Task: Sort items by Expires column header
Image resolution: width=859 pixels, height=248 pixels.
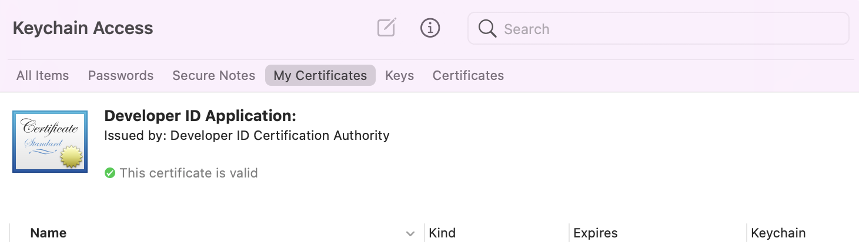Action: click(595, 233)
